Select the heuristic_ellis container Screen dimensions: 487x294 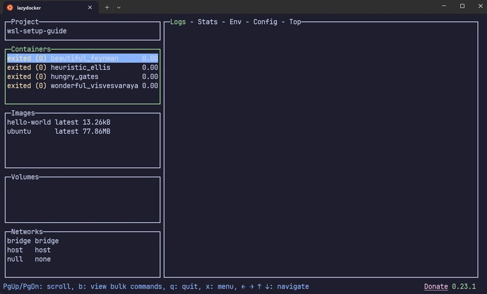[83, 68]
